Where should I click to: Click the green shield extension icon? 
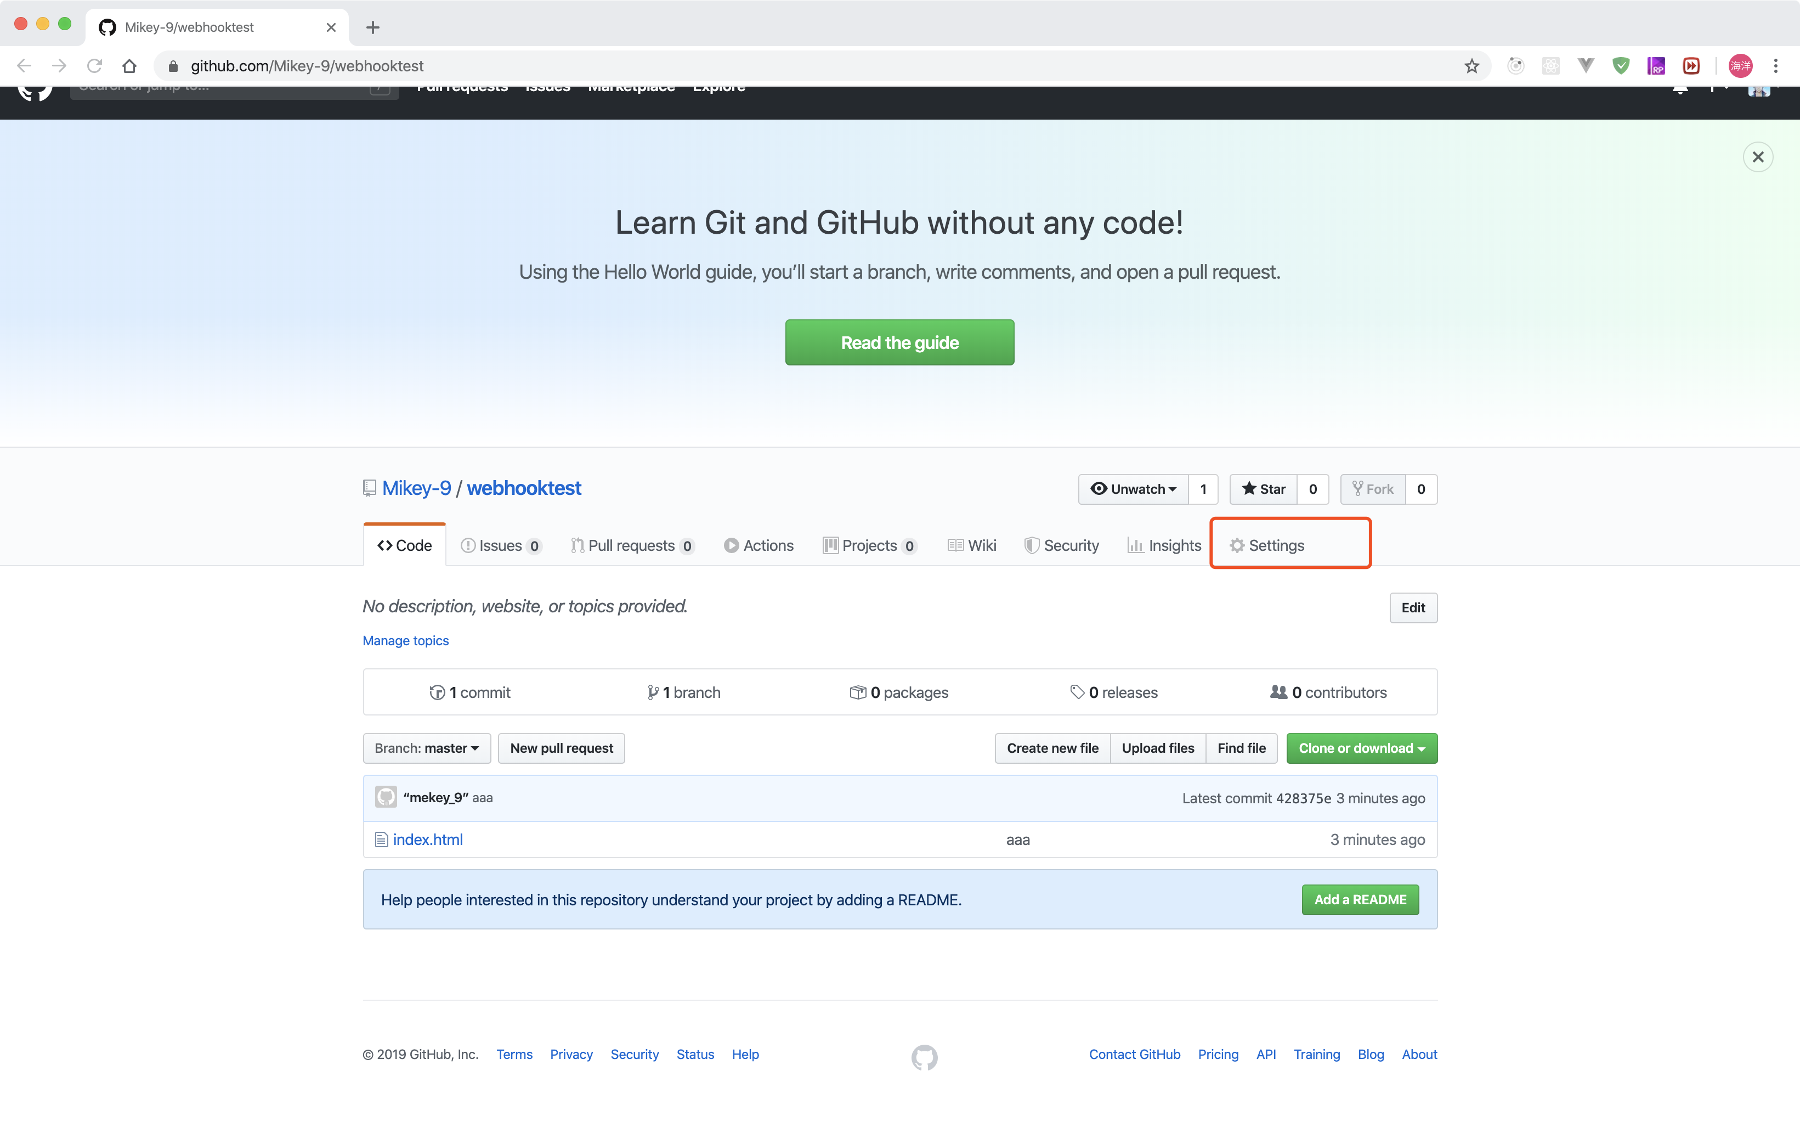point(1621,66)
